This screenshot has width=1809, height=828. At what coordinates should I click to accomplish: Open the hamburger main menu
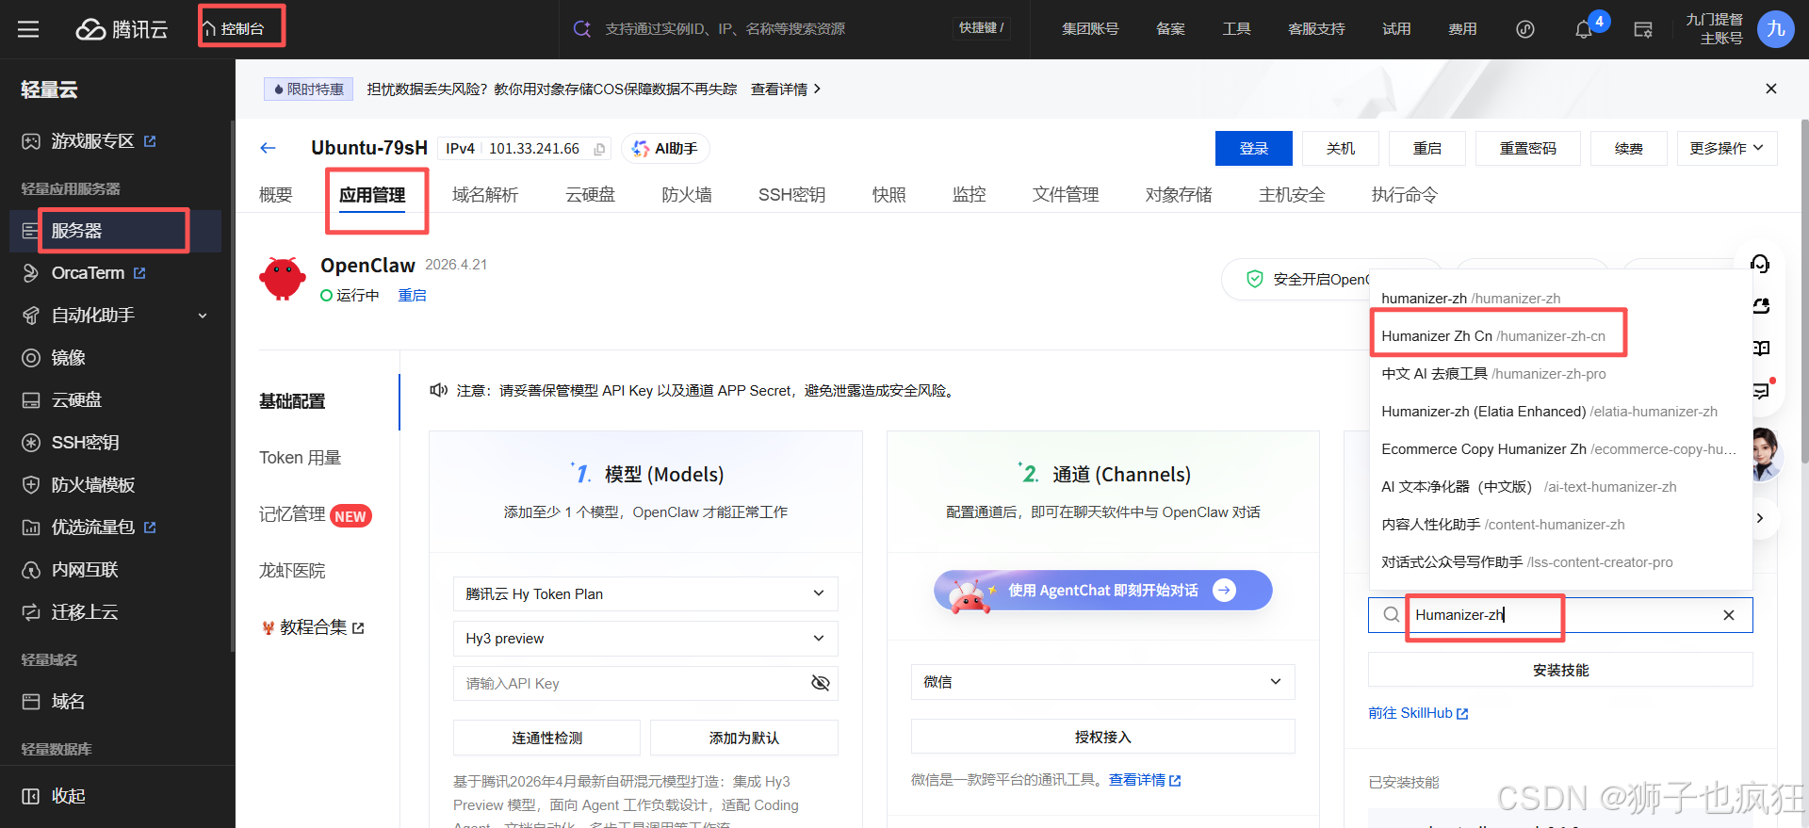point(28,29)
